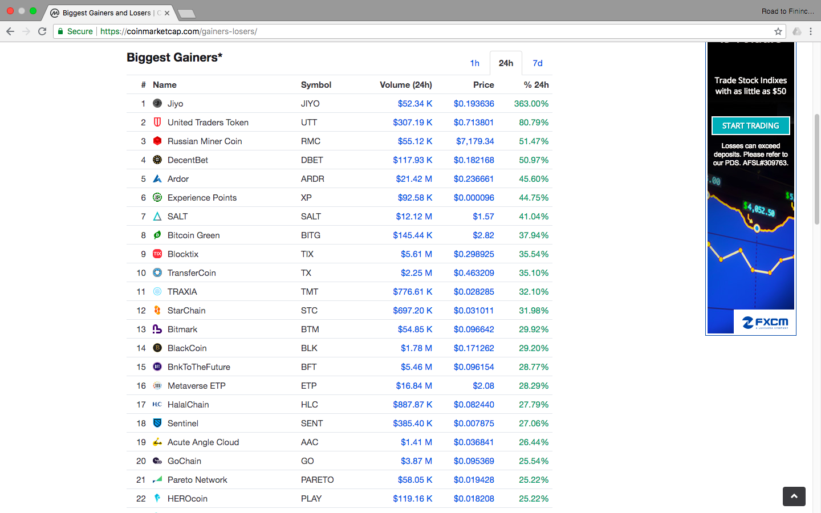The image size is (821, 513).
Task: Click the browser back arrow
Action: (10, 31)
